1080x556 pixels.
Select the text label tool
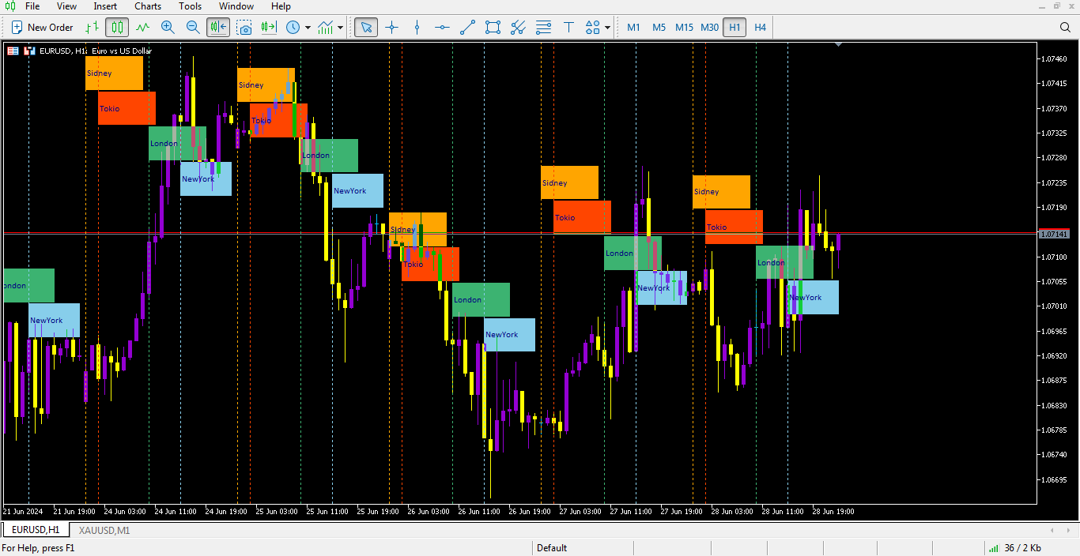click(x=568, y=28)
